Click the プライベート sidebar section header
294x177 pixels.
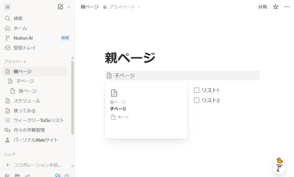tap(15, 62)
